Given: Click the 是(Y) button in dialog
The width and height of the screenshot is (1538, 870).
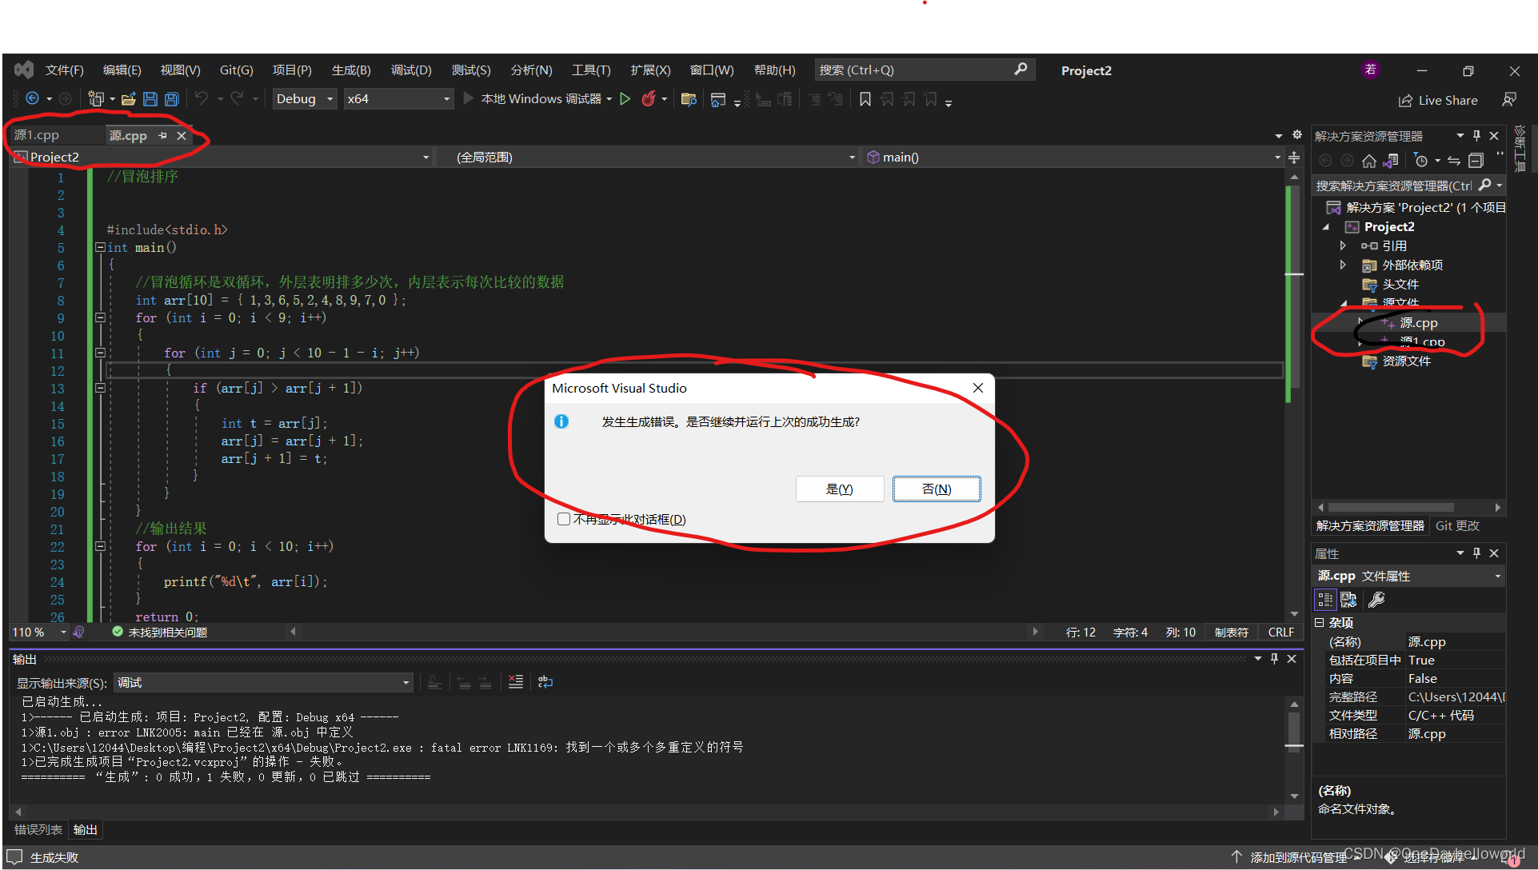Looking at the screenshot, I should [840, 489].
